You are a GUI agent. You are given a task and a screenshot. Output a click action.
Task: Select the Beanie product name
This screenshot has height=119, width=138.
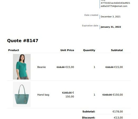pyautogui.click(x=41, y=67)
